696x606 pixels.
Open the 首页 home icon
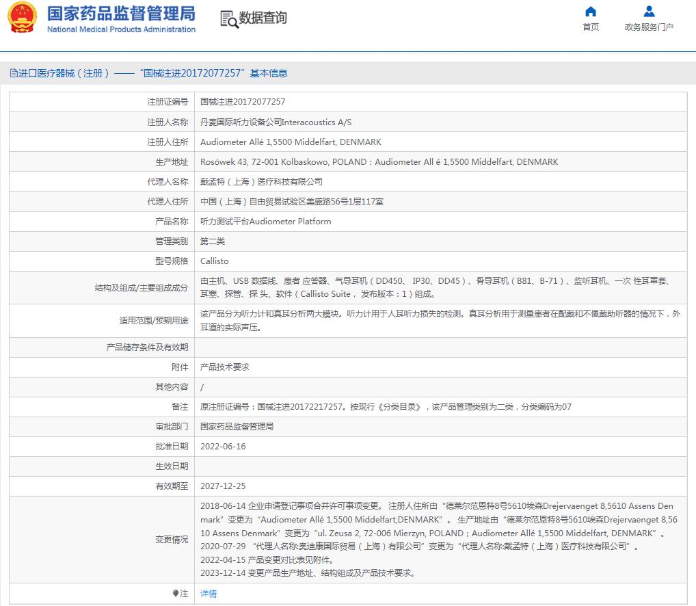591,11
